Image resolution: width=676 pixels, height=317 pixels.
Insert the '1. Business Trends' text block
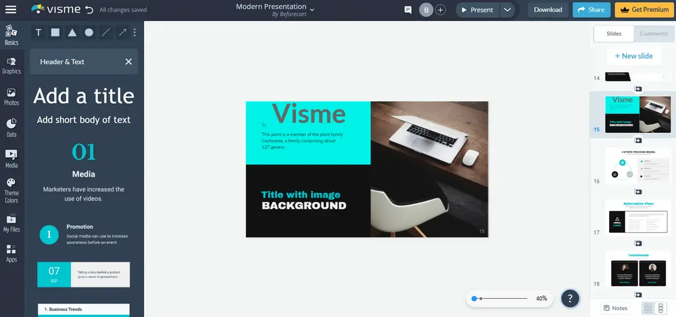click(84, 310)
